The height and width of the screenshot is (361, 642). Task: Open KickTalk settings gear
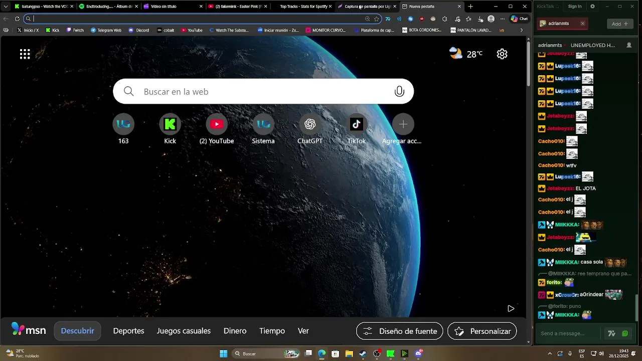pyautogui.click(x=592, y=7)
